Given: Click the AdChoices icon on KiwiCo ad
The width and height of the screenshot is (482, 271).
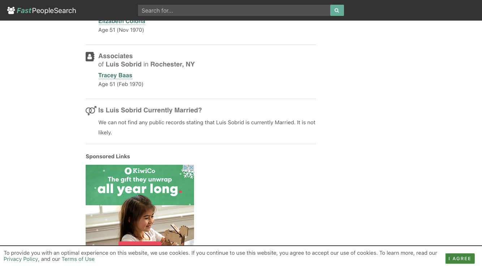Looking at the screenshot, I should (x=186, y=168).
